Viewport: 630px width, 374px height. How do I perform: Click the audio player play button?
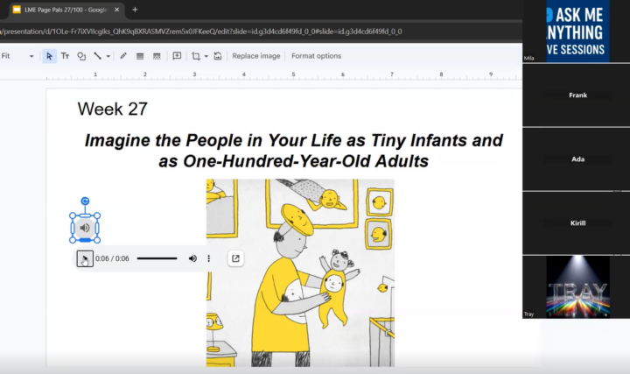pos(85,258)
